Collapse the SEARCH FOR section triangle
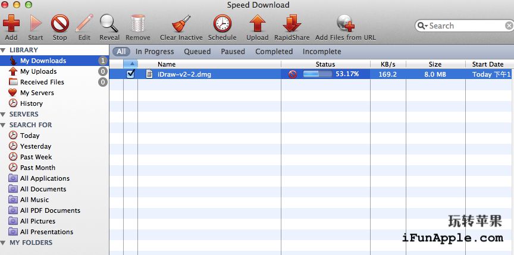This screenshot has width=514, height=255. 3,125
